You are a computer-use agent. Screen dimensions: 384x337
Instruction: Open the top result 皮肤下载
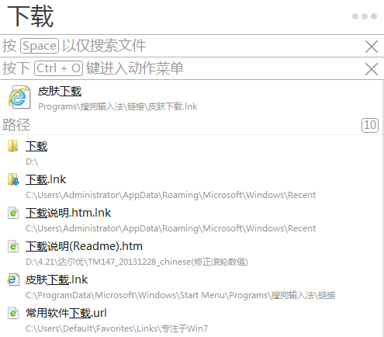click(x=192, y=98)
